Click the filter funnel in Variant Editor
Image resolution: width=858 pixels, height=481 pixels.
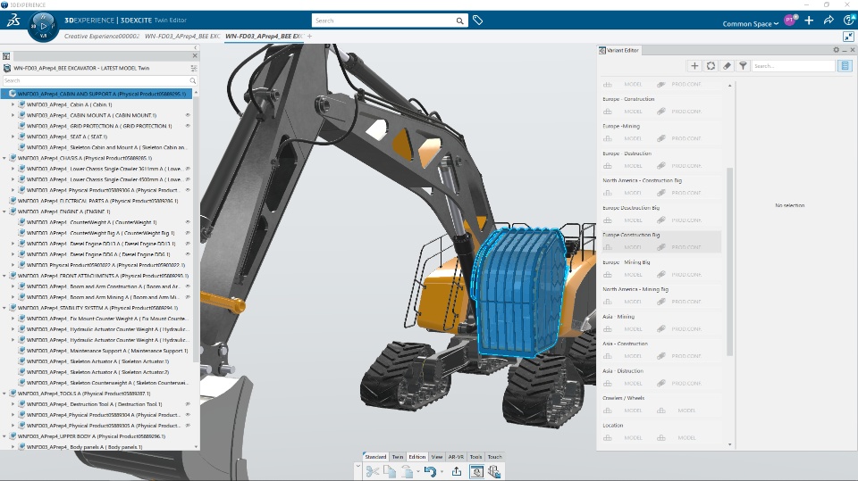tap(743, 66)
